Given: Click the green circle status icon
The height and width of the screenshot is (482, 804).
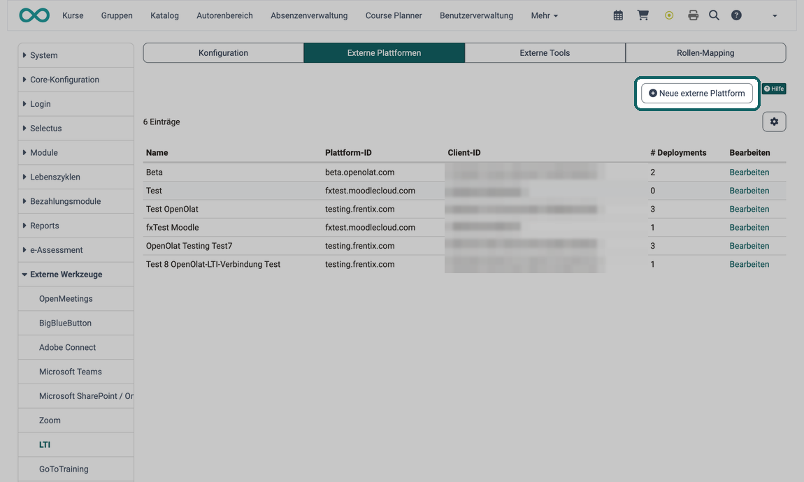Looking at the screenshot, I should click(668, 15).
